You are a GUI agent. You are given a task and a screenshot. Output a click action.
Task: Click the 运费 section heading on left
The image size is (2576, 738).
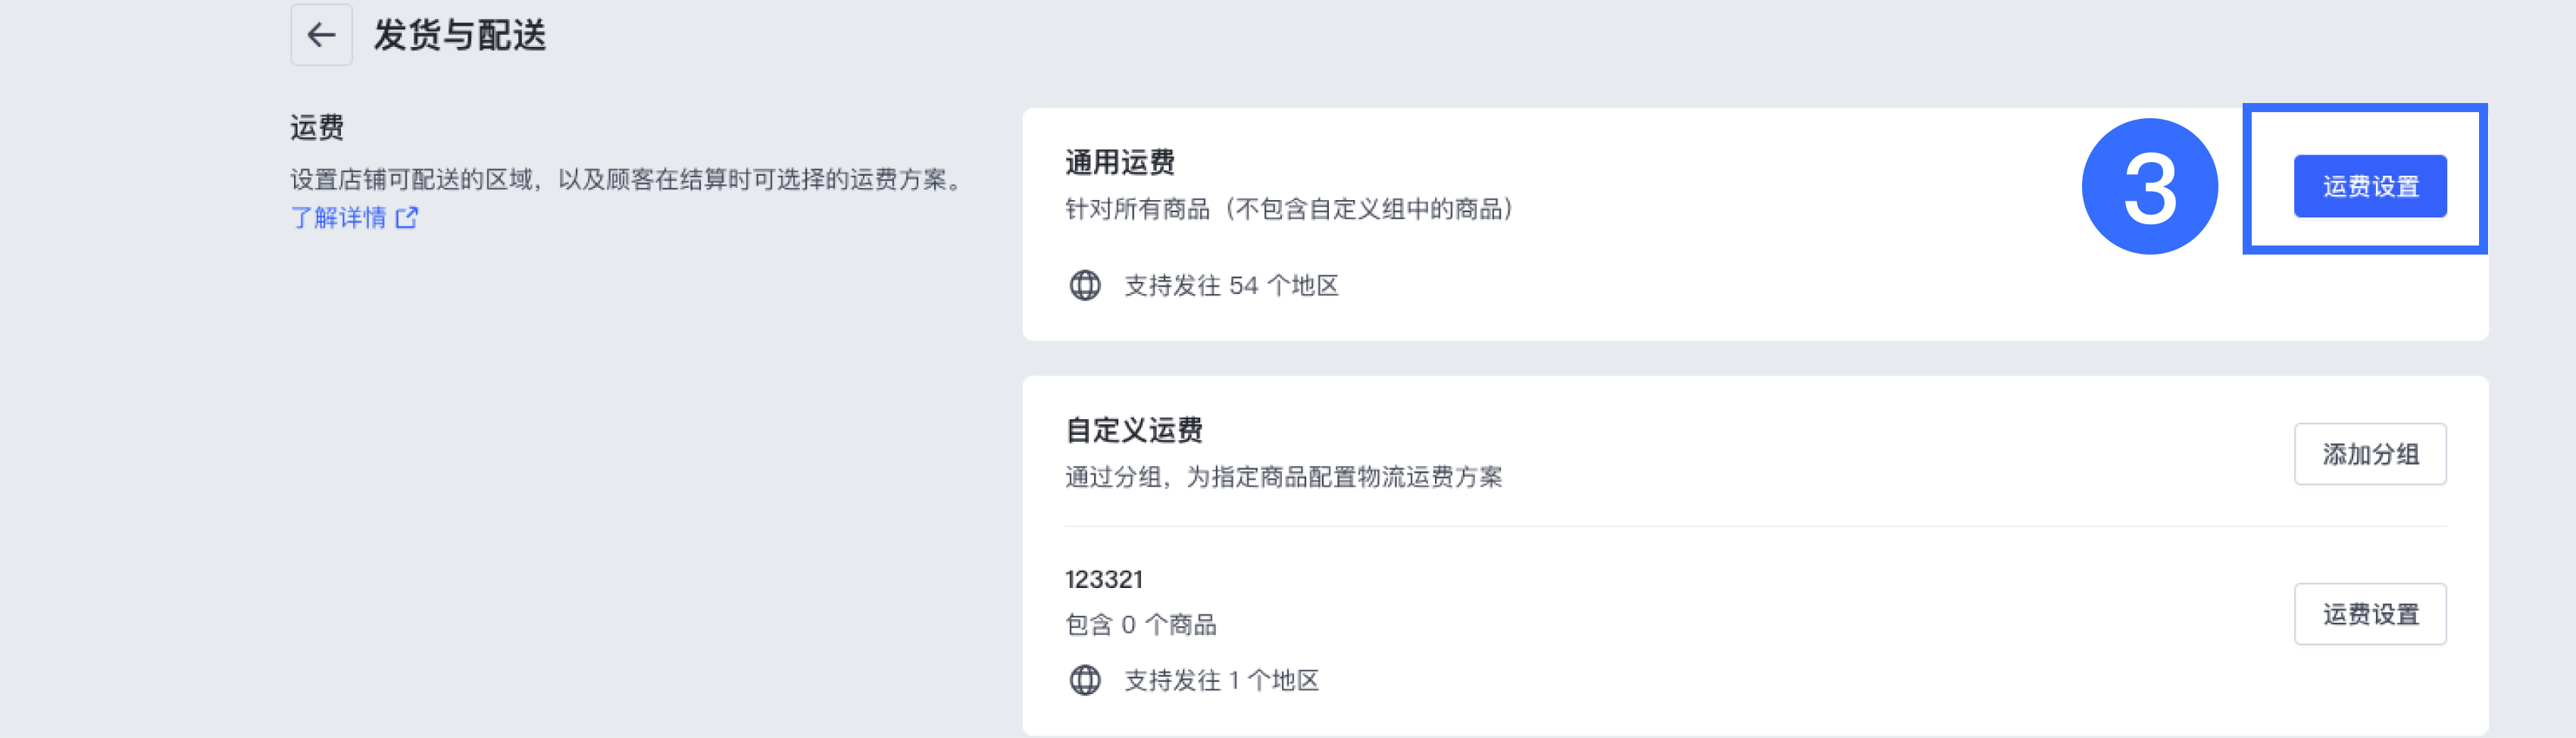[317, 127]
